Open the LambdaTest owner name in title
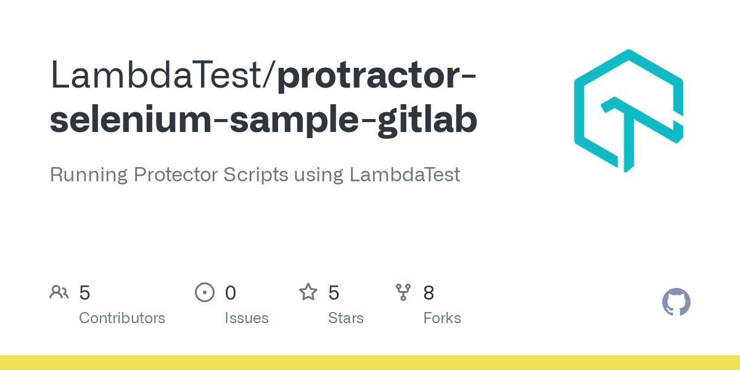The height and width of the screenshot is (370, 740). pos(158,75)
